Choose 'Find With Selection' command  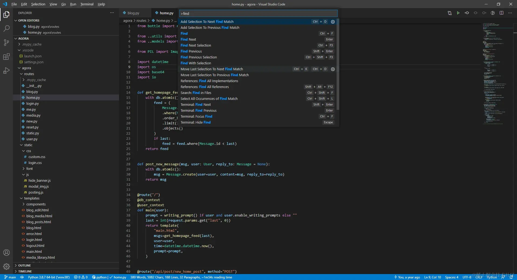(196, 63)
